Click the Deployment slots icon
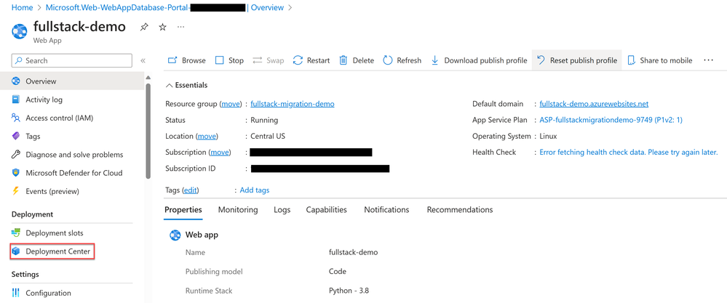The image size is (727, 303). tap(16, 233)
